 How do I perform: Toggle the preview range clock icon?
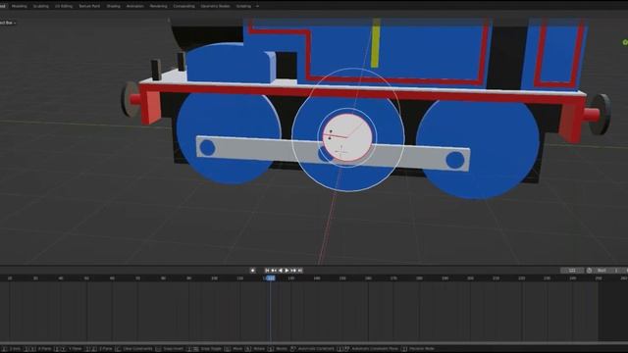pos(589,271)
